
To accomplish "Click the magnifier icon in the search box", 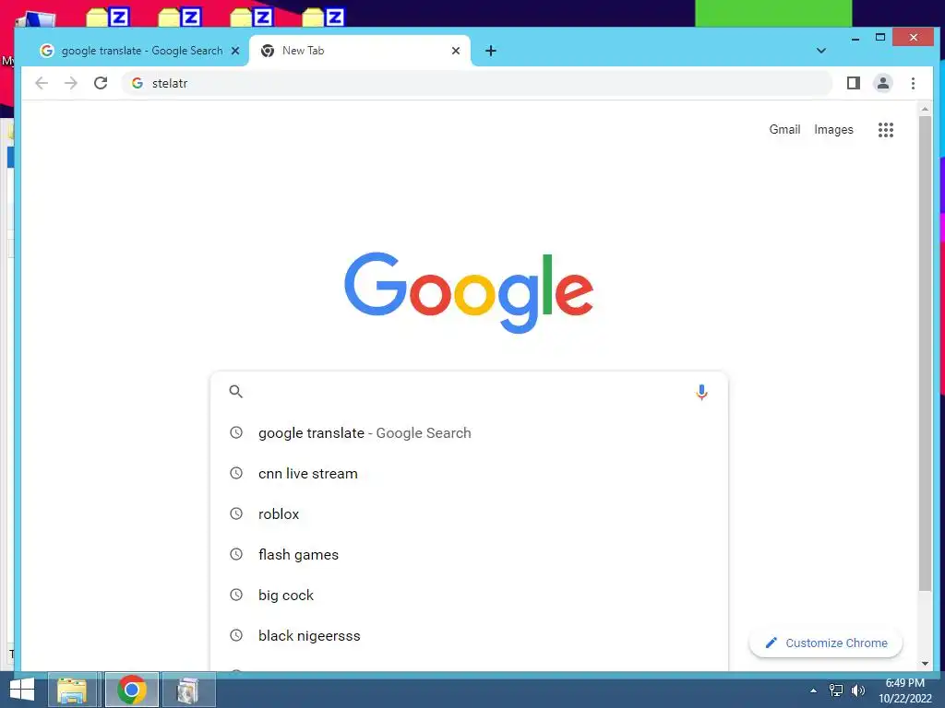I will [x=235, y=391].
